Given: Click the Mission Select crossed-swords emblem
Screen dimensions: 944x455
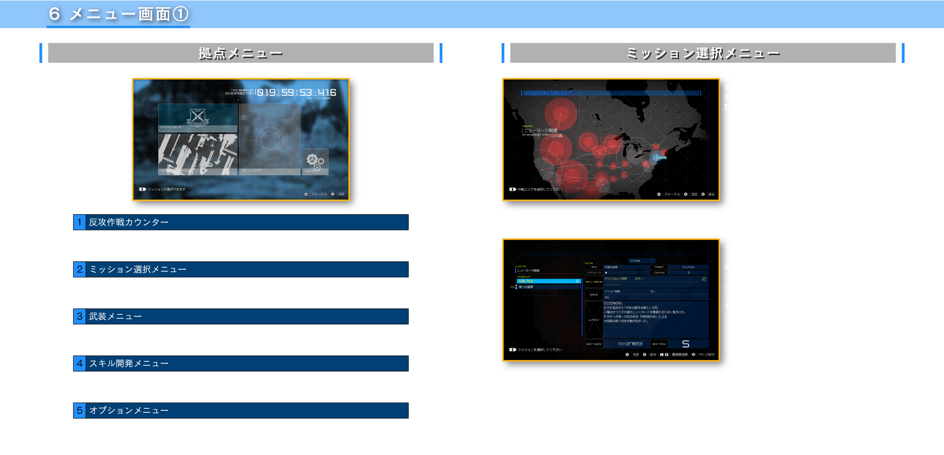Looking at the screenshot, I should click(198, 117).
